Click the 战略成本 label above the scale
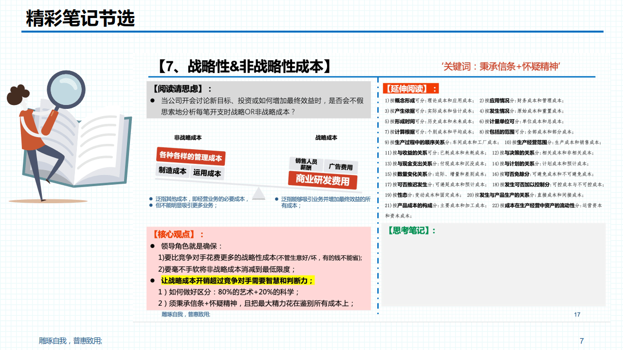The width and height of the screenshot is (623, 350). coord(326,138)
